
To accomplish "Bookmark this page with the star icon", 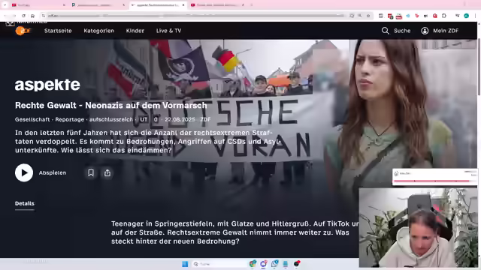I will pos(368,16).
